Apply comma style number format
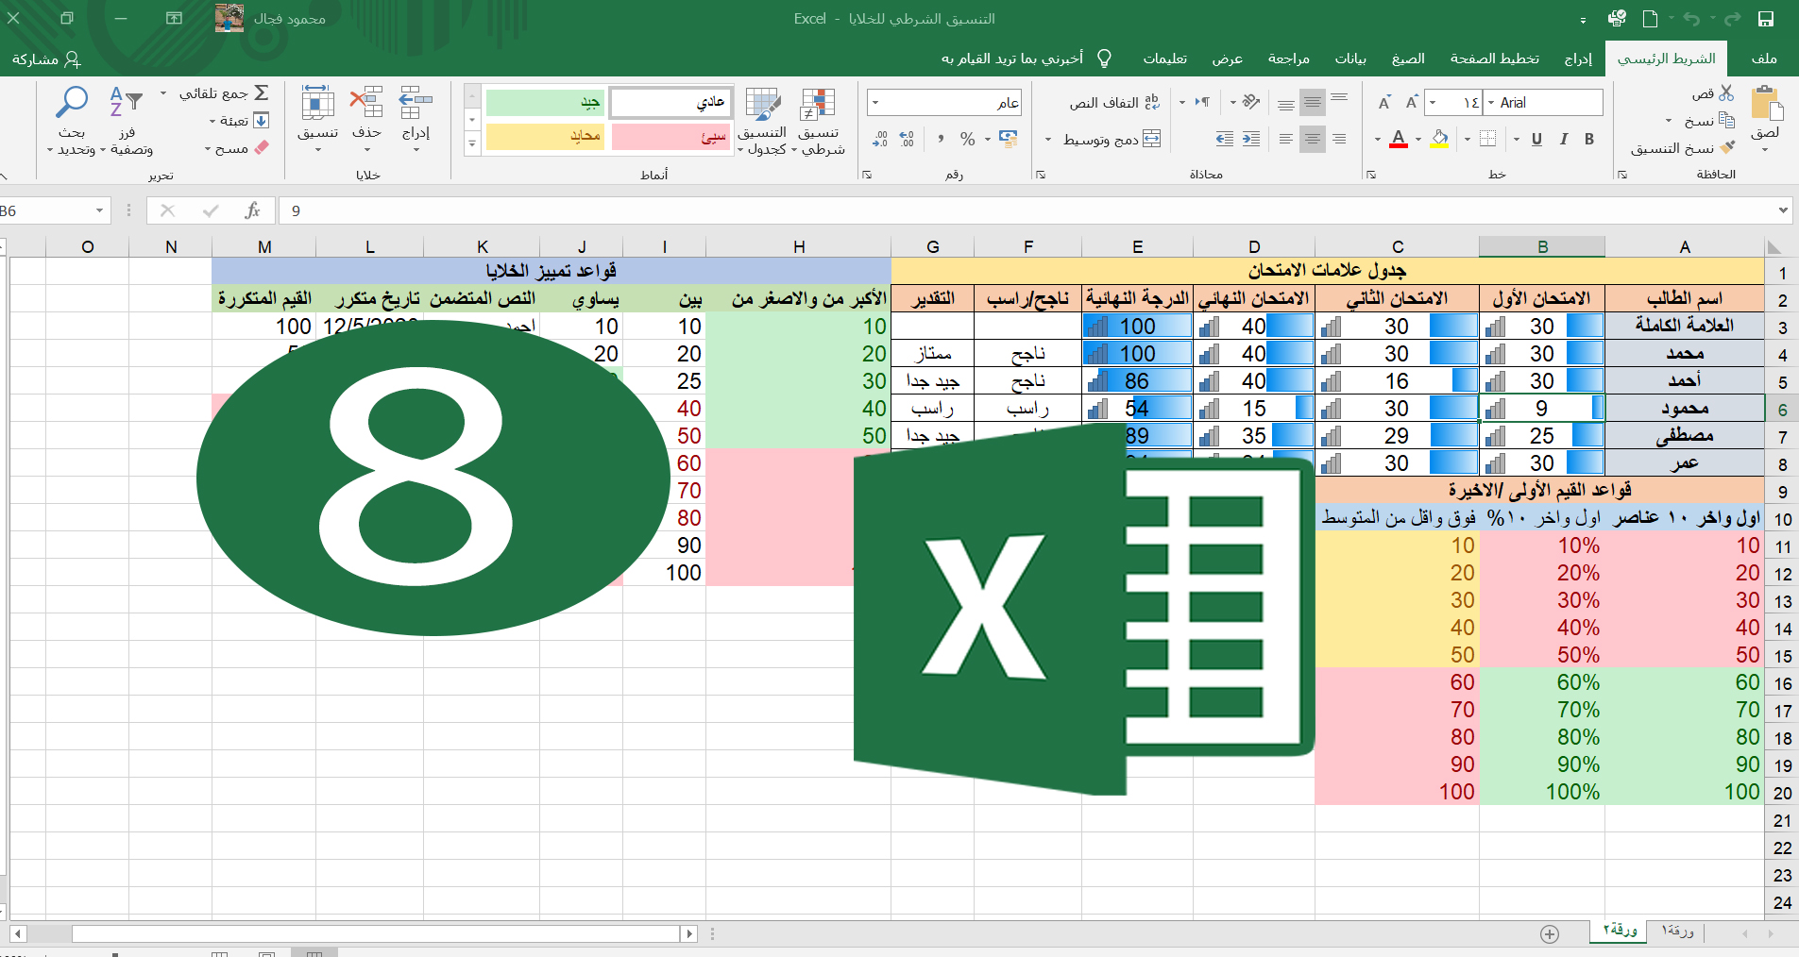 [x=941, y=139]
